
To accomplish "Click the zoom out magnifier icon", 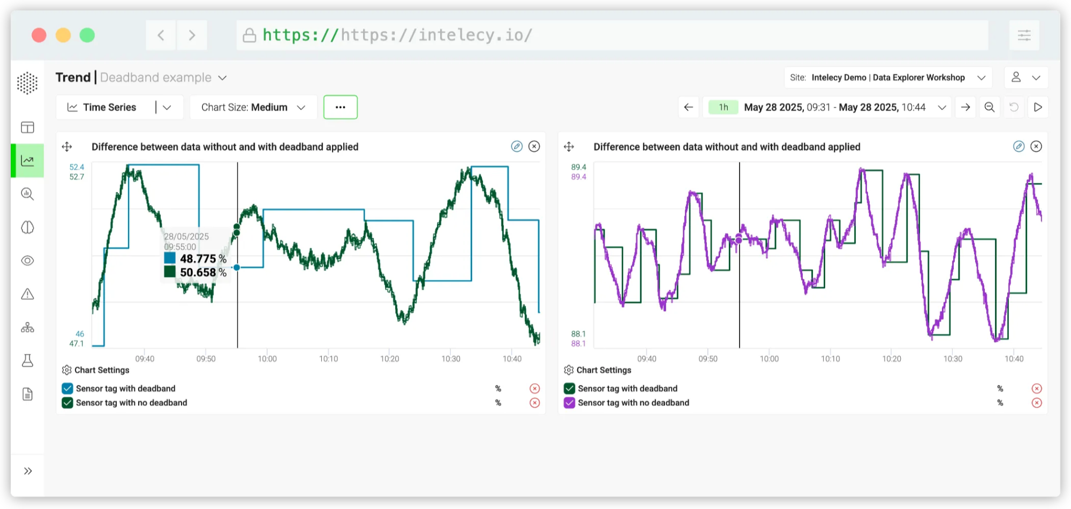I will (x=990, y=107).
